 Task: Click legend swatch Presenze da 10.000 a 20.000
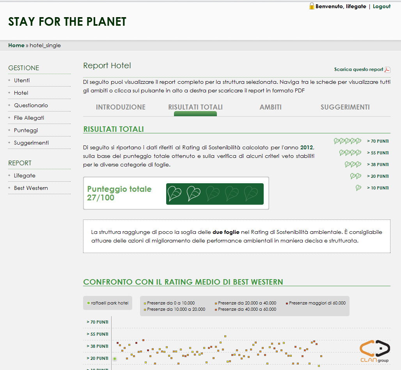pyautogui.click(x=145, y=310)
